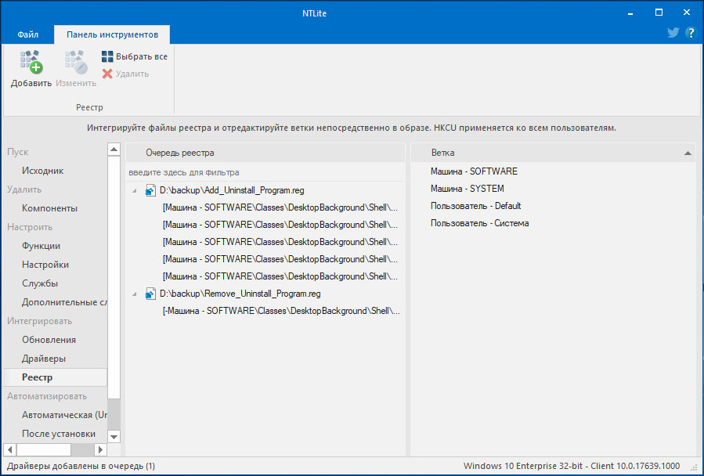
Task: Open Автоматическая (Unattended) sidebar item
Action: (x=65, y=415)
